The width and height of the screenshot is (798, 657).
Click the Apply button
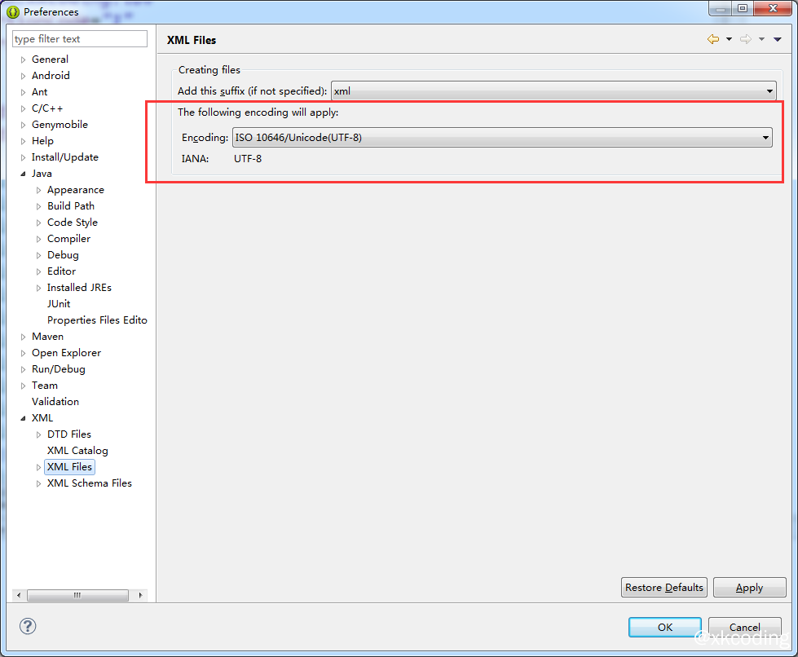click(748, 588)
